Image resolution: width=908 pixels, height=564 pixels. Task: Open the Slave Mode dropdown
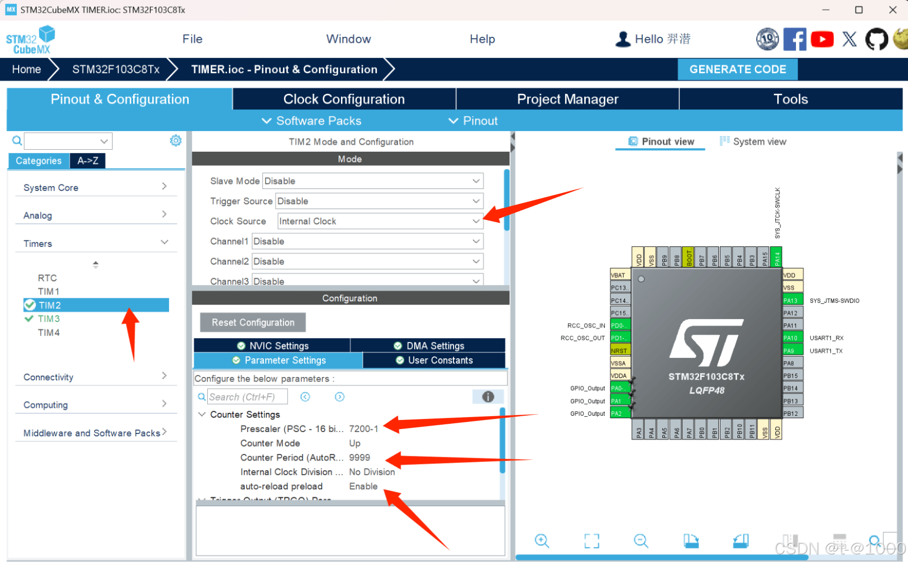click(x=373, y=181)
